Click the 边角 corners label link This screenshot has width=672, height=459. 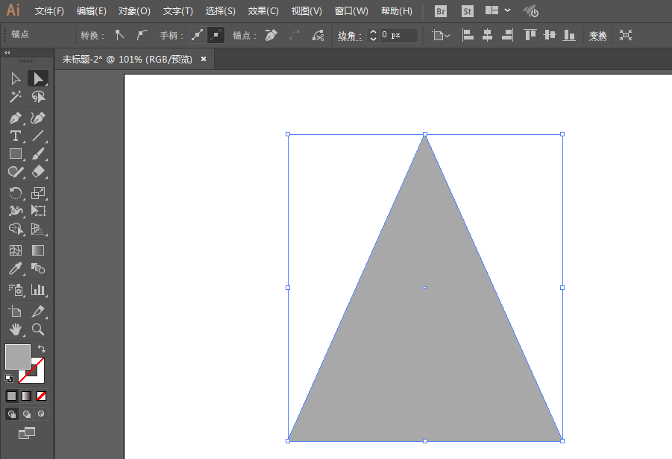click(349, 35)
